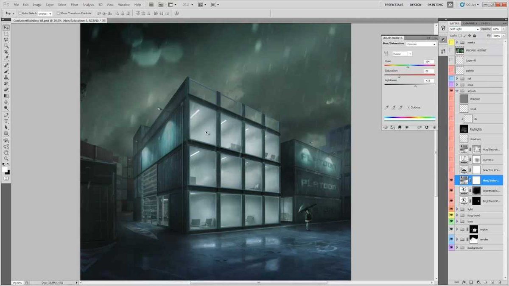The image size is (509, 286).
Task: Expand the masks layer group
Action: point(457,42)
